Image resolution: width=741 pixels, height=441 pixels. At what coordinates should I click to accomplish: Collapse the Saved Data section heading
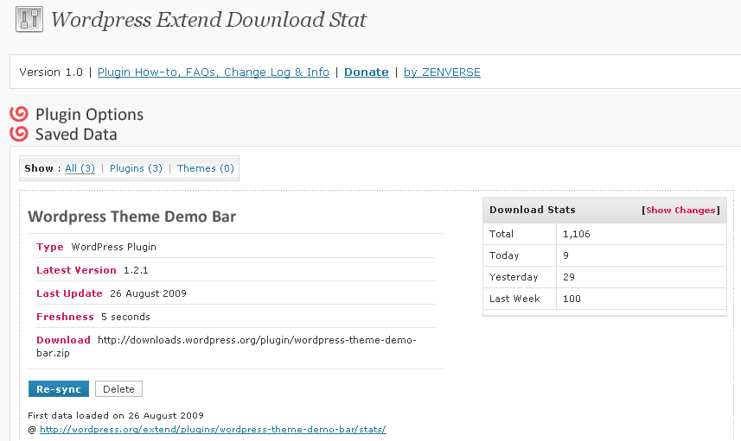(x=76, y=135)
